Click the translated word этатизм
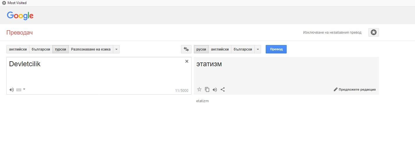 pyautogui.click(x=209, y=64)
